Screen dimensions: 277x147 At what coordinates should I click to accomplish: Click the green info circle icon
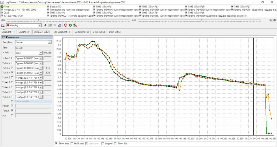[70, 25]
